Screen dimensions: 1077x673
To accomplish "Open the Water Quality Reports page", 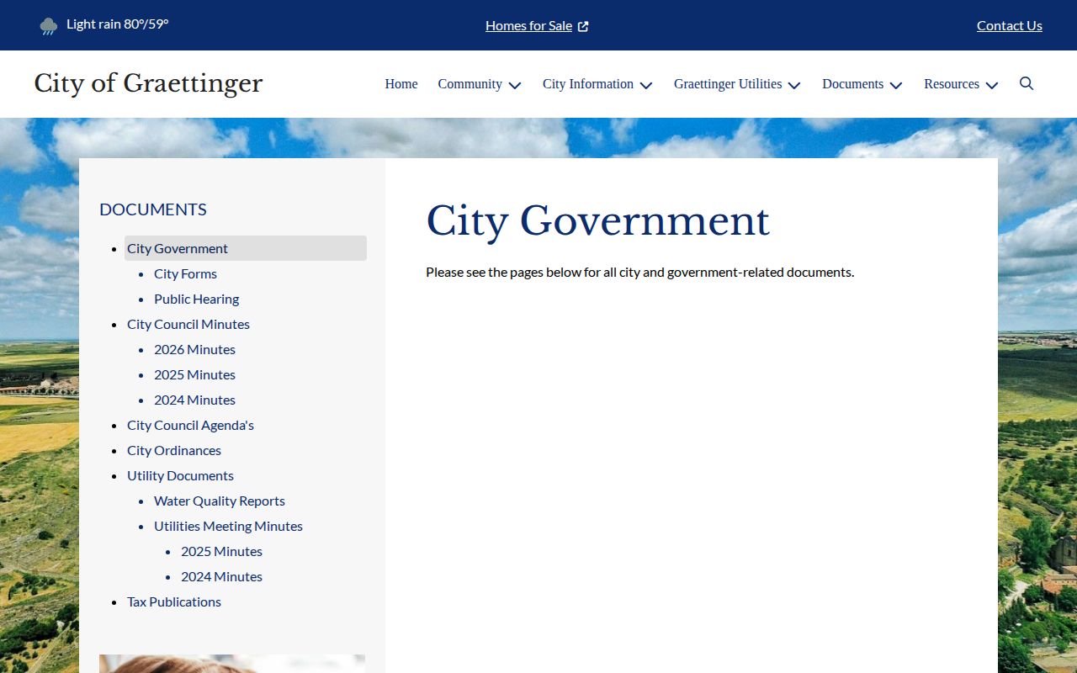I will tap(220, 501).
